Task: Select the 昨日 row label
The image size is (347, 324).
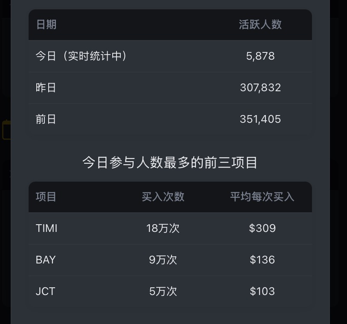Action: (46, 88)
